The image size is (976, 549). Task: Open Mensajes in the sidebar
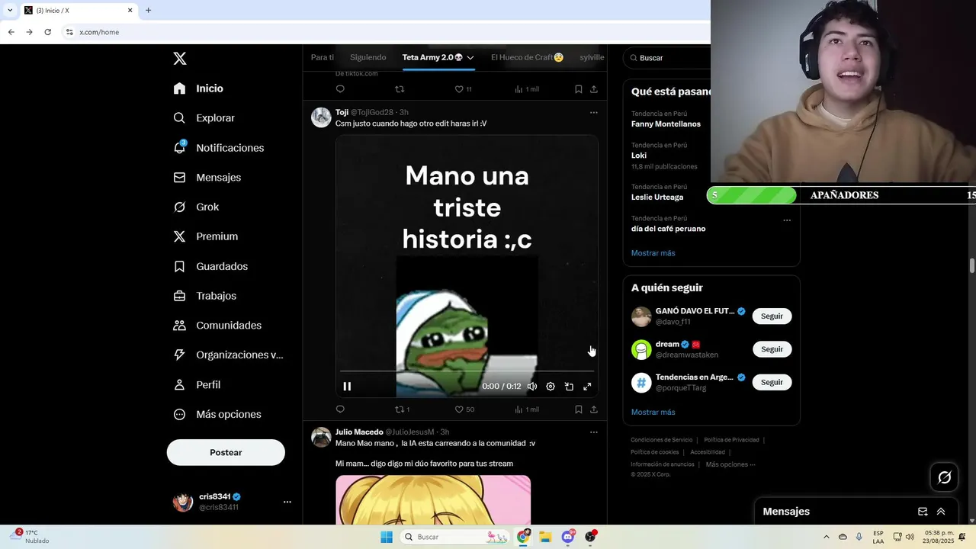click(207, 177)
